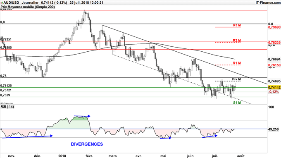Click the 'avr.' time axis label
Image resolution: width=281 pixels, height=158 pixels.
pos(138,156)
